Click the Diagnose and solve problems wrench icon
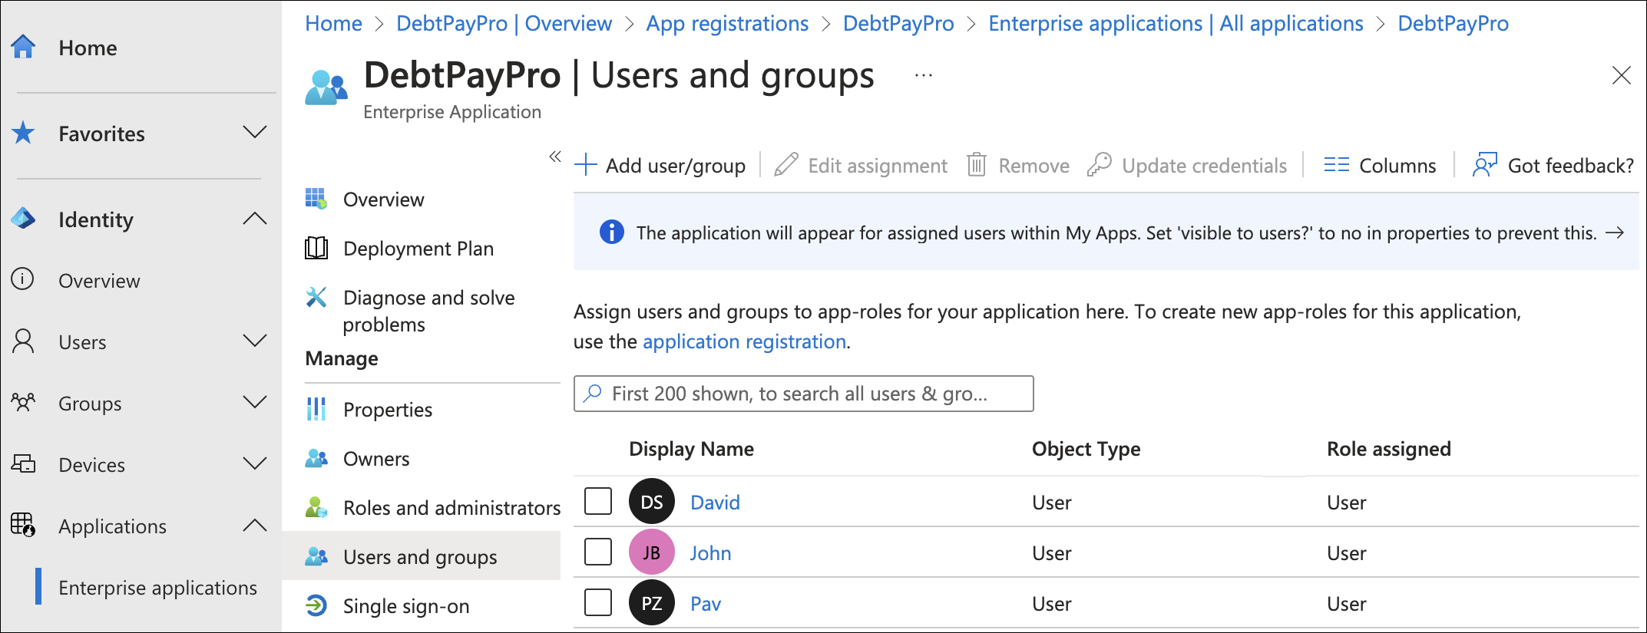The height and width of the screenshot is (633, 1647). 316,297
